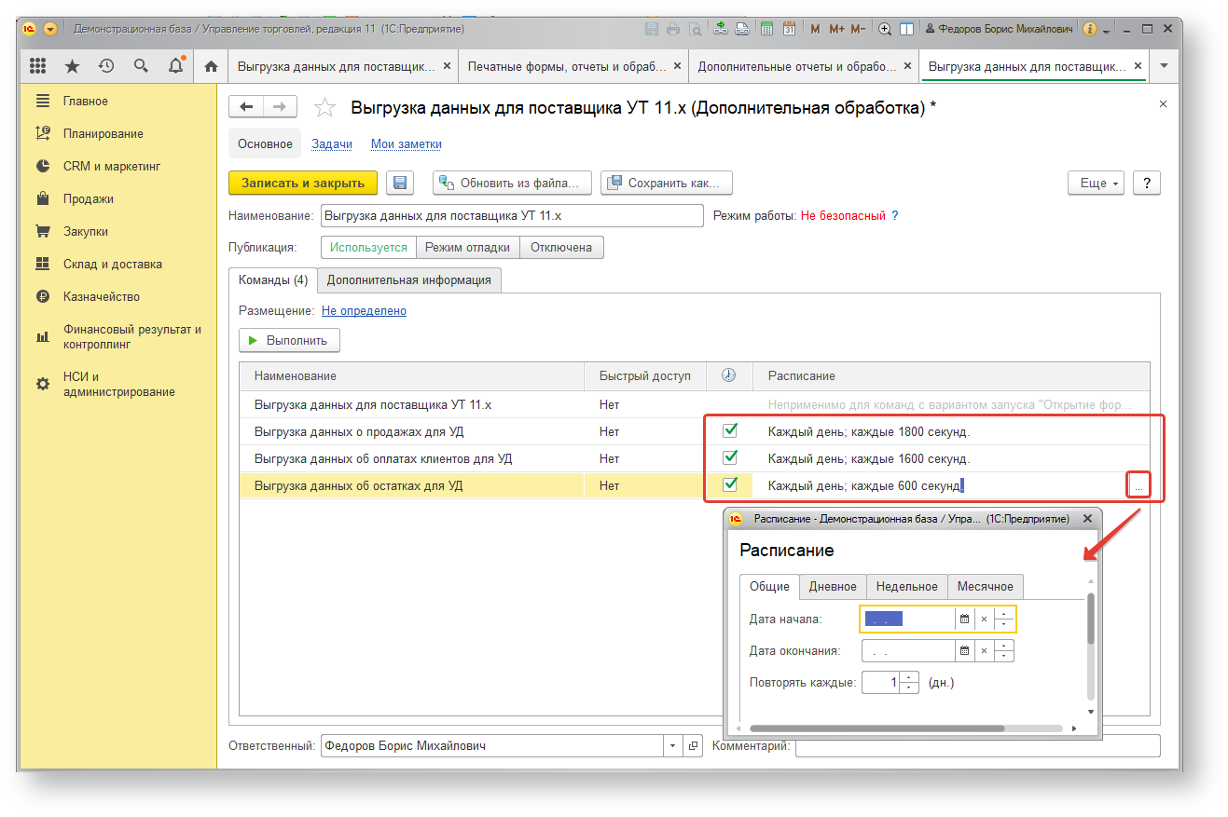Open the notifications bell icon
1228x817 pixels.
click(175, 66)
